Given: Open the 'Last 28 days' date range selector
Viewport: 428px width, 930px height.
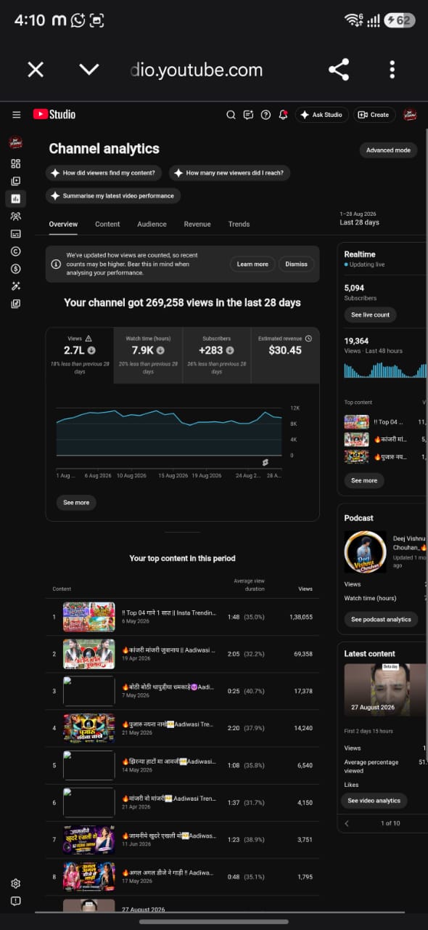Looking at the screenshot, I should [360, 218].
